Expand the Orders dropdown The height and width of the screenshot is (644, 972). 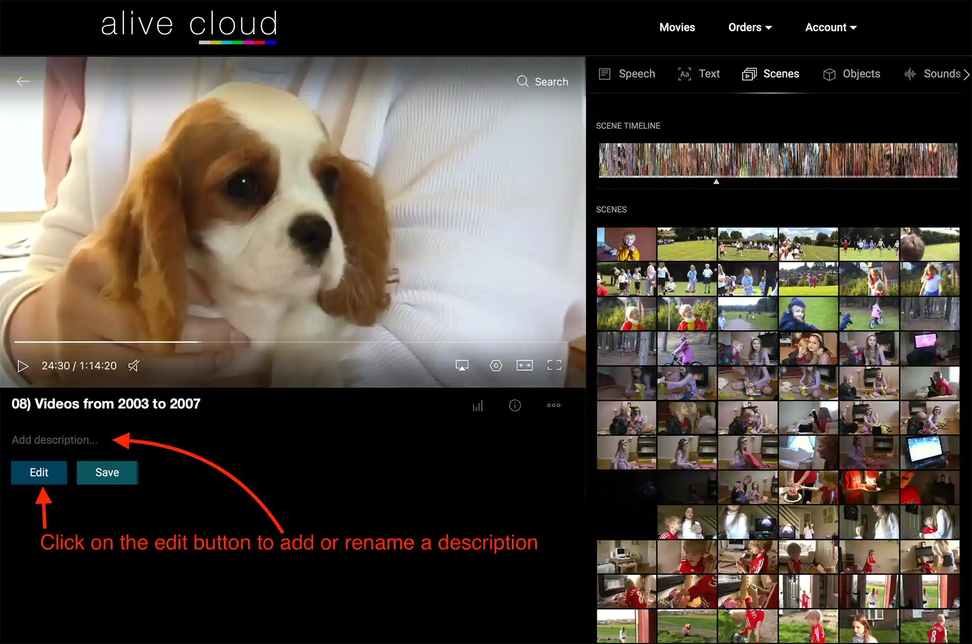(x=750, y=27)
